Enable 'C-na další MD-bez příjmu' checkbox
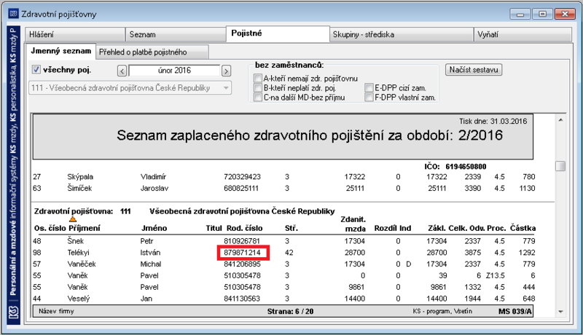Image resolution: width=583 pixels, height=335 pixels. pos(258,98)
